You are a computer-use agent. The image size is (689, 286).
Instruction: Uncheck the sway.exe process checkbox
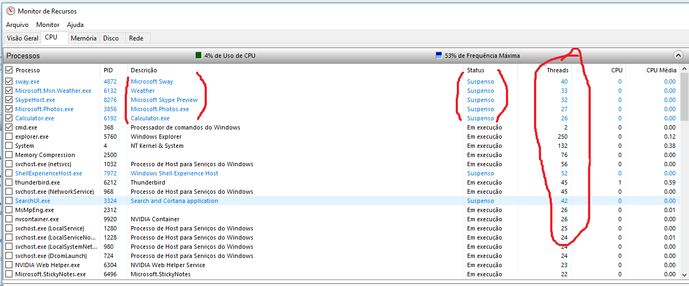coord(9,81)
